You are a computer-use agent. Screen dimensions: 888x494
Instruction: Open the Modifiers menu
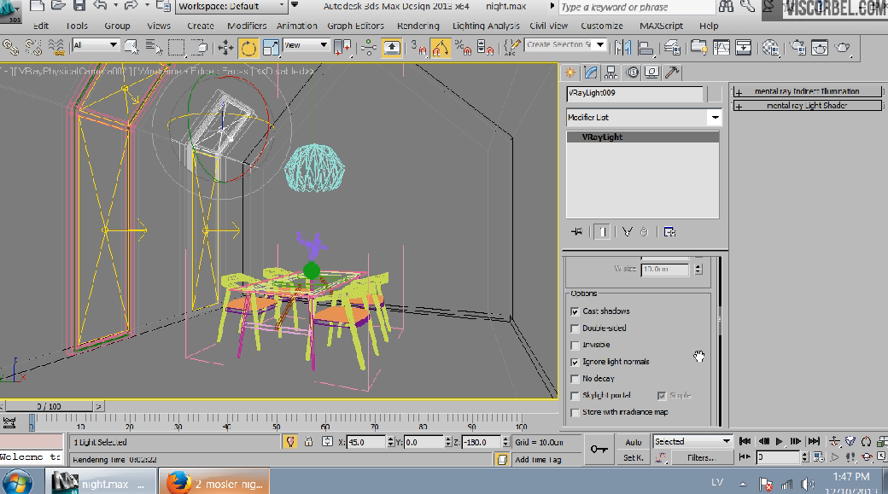(247, 26)
